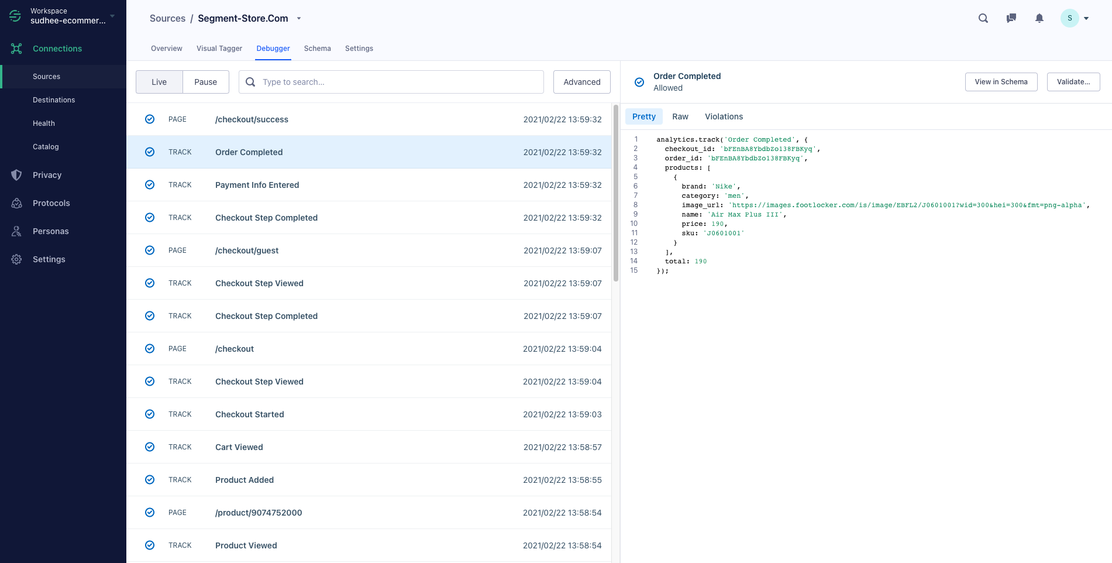Switch to the Schema tab

318,49
